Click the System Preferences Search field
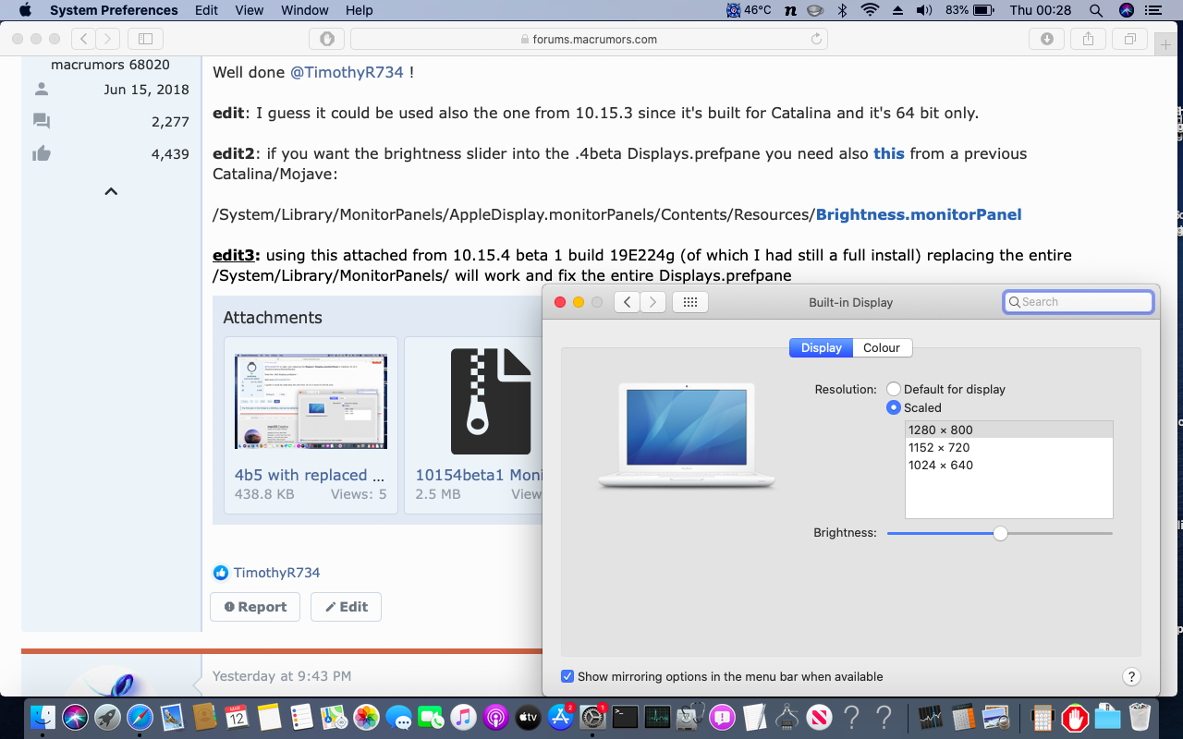Image resolution: width=1183 pixels, height=739 pixels. click(1079, 302)
